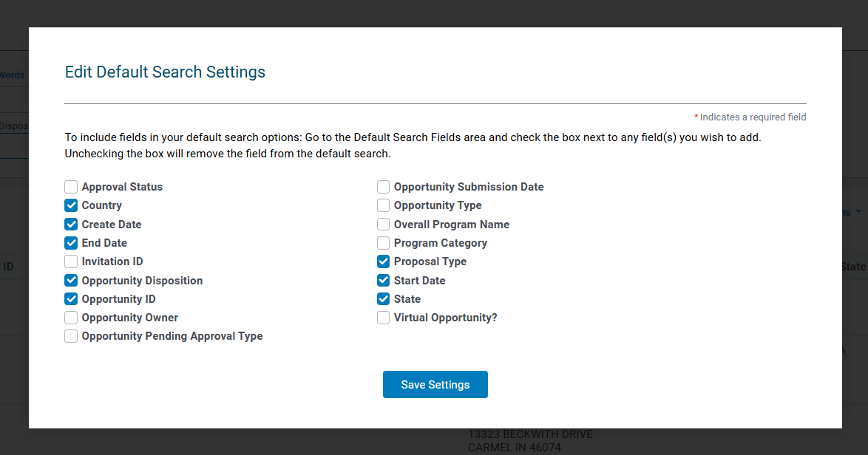Toggle the Opportunity ID checkbox off
The width and height of the screenshot is (868, 455).
coord(71,299)
